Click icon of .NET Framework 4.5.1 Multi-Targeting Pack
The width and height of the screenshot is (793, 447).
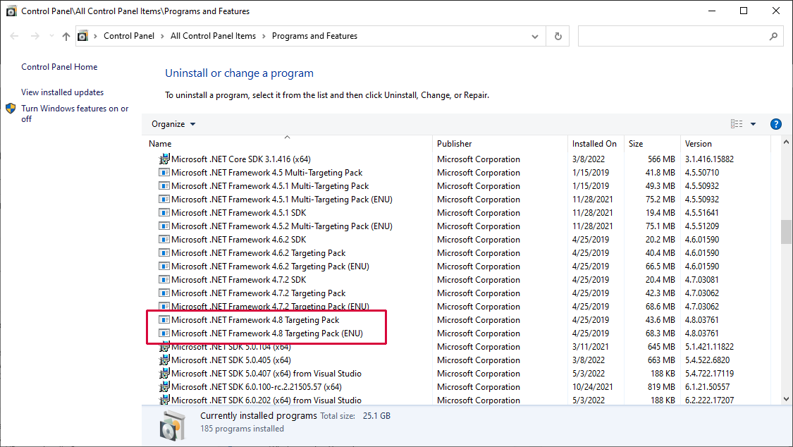pos(164,185)
